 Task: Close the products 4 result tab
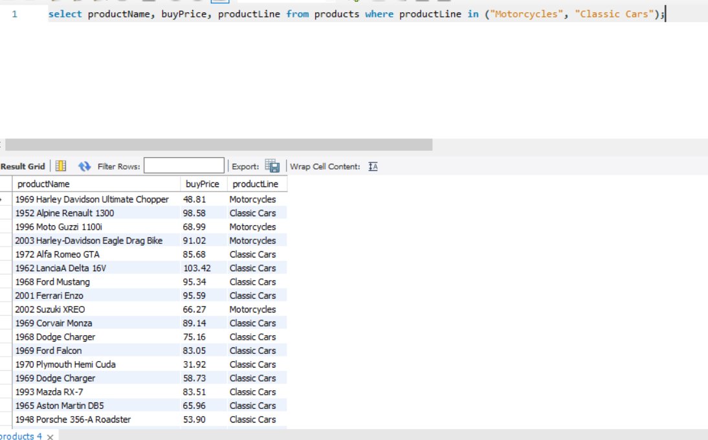click(x=50, y=436)
